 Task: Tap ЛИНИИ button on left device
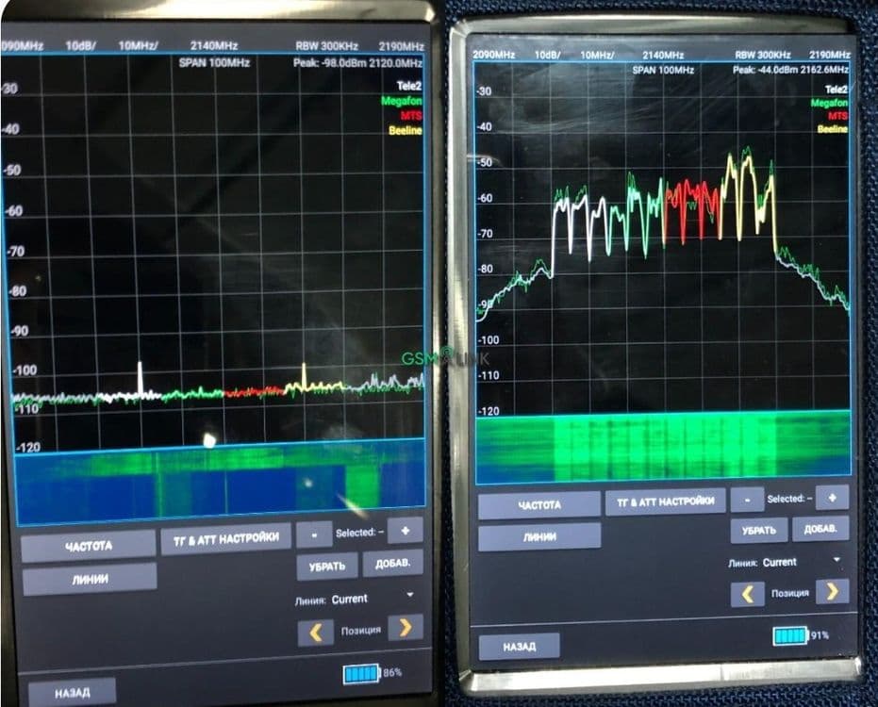click(90, 579)
